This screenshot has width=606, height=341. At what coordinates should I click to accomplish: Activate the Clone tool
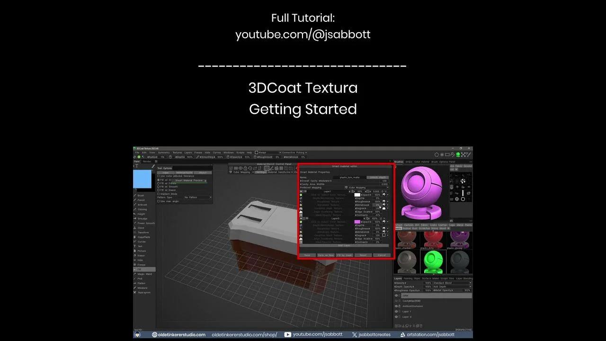point(140,228)
